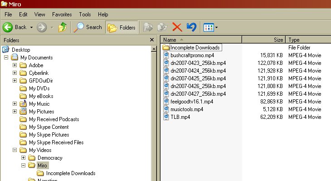This screenshot has width=331, height=181.
Task: Click the greyed Forward arrow button
Action: click(x=42, y=27)
